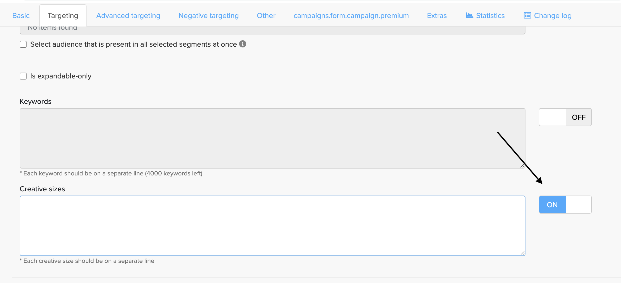This screenshot has width=621, height=283.
Task: Open the campaigns.form.campaign.premium tab
Action: coord(351,16)
